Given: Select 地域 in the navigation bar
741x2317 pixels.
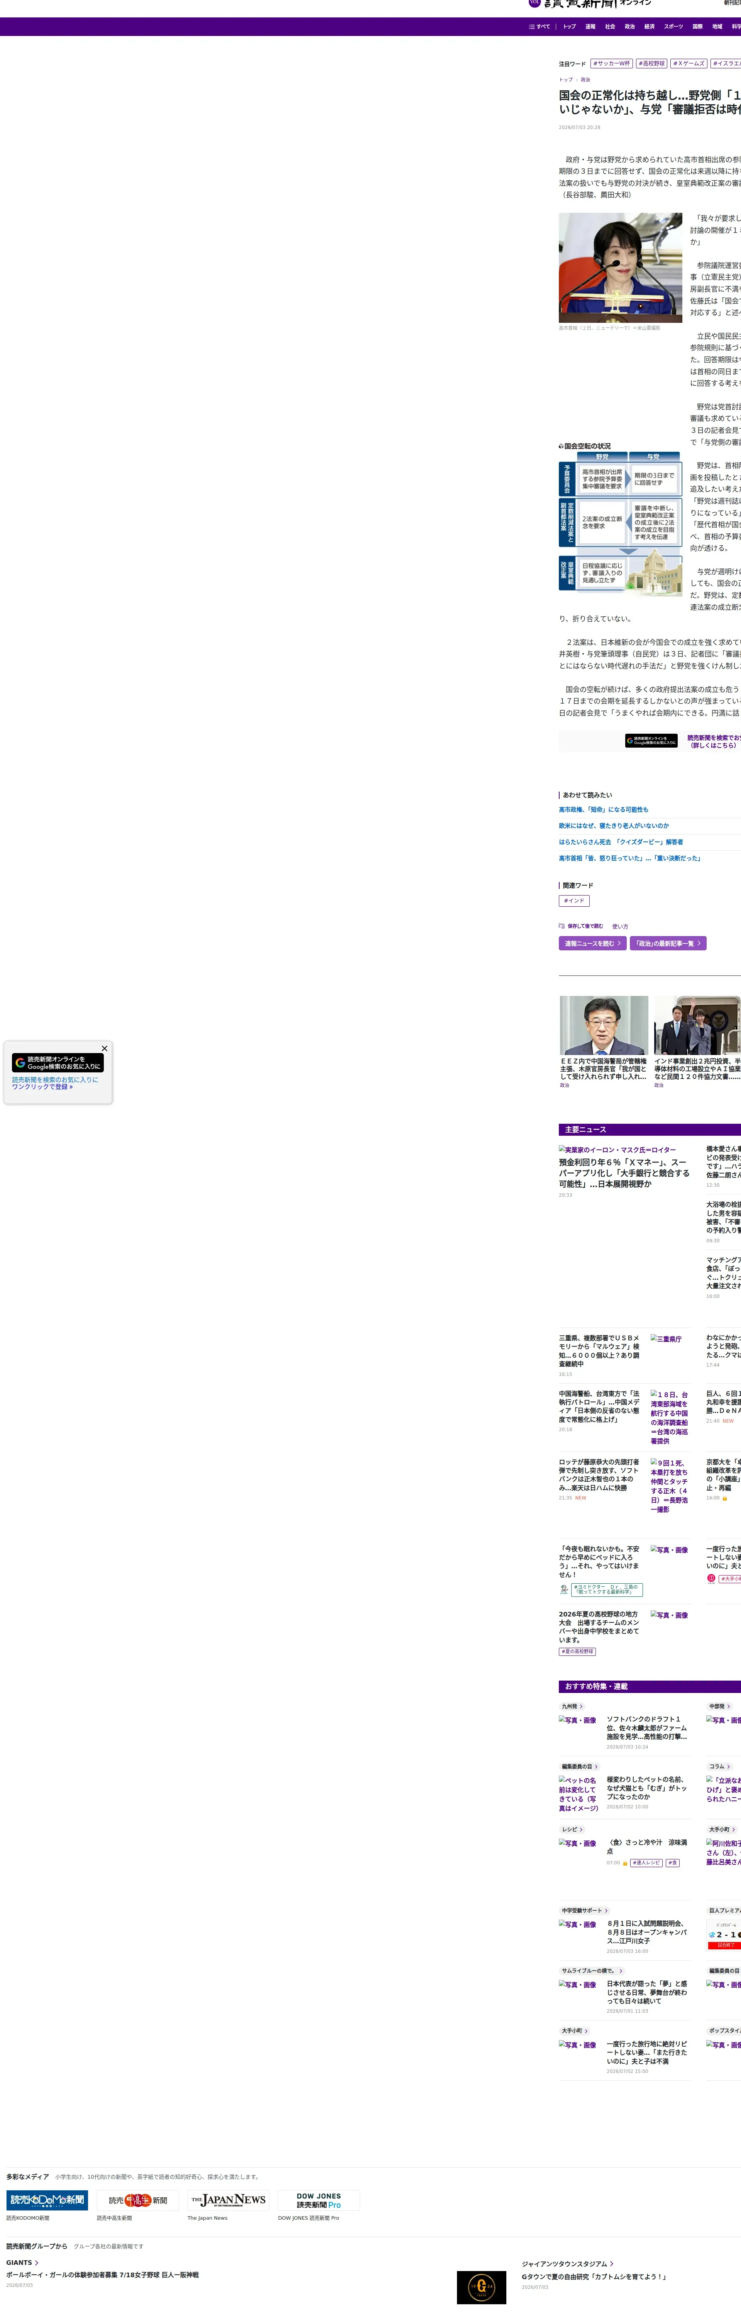Looking at the screenshot, I should point(717,27).
